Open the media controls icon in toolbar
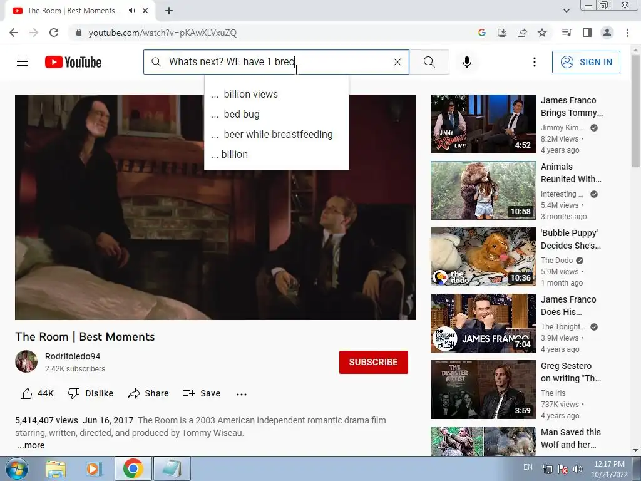 tap(567, 33)
